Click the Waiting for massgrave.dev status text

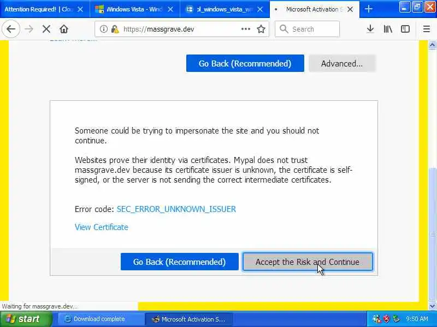39,306
